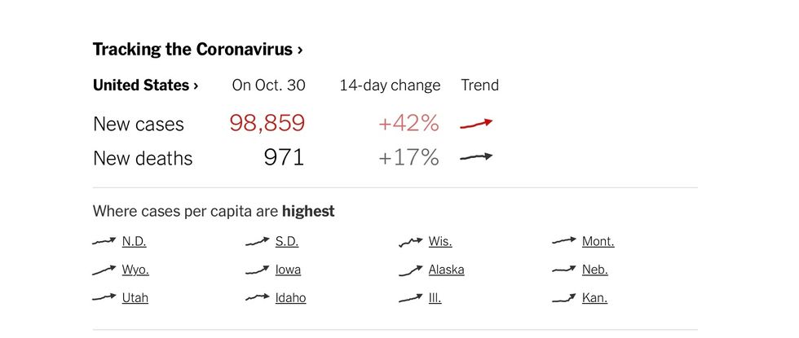Click the red New cases trend arrow
This screenshot has height=338, width=799.
[476, 124]
